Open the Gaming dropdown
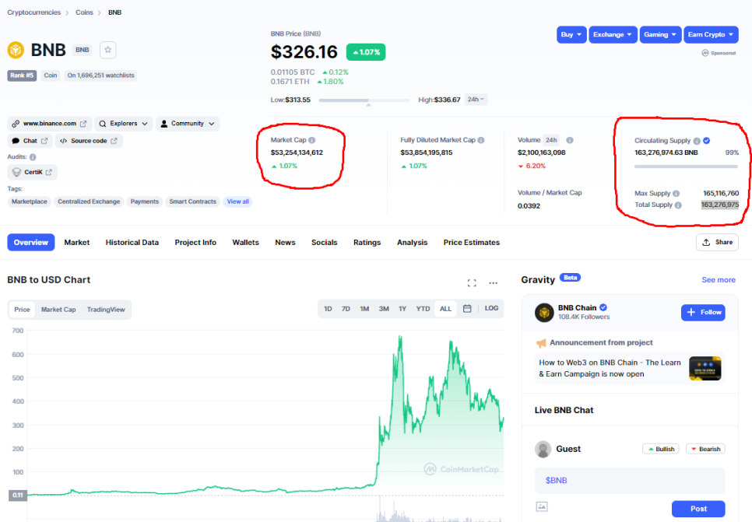The image size is (752, 522). pos(660,34)
